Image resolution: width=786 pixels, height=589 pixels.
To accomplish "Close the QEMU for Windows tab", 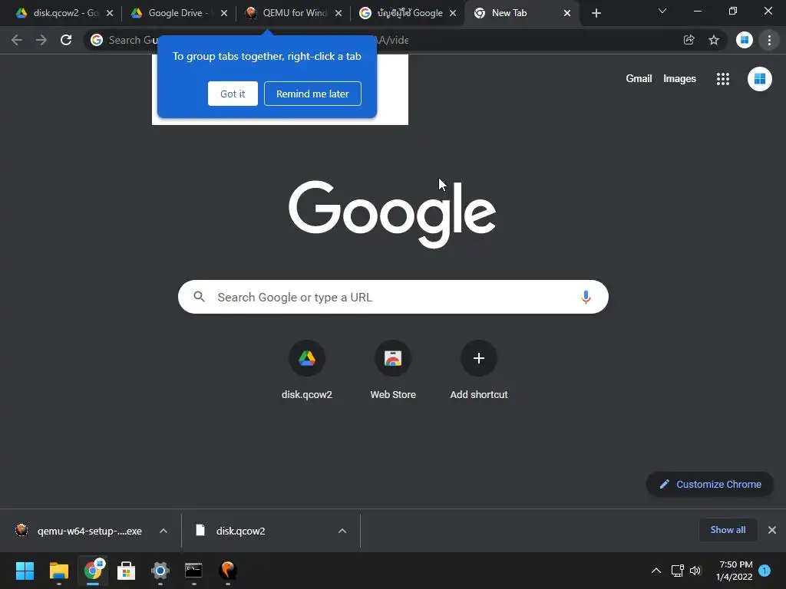I will point(339,14).
